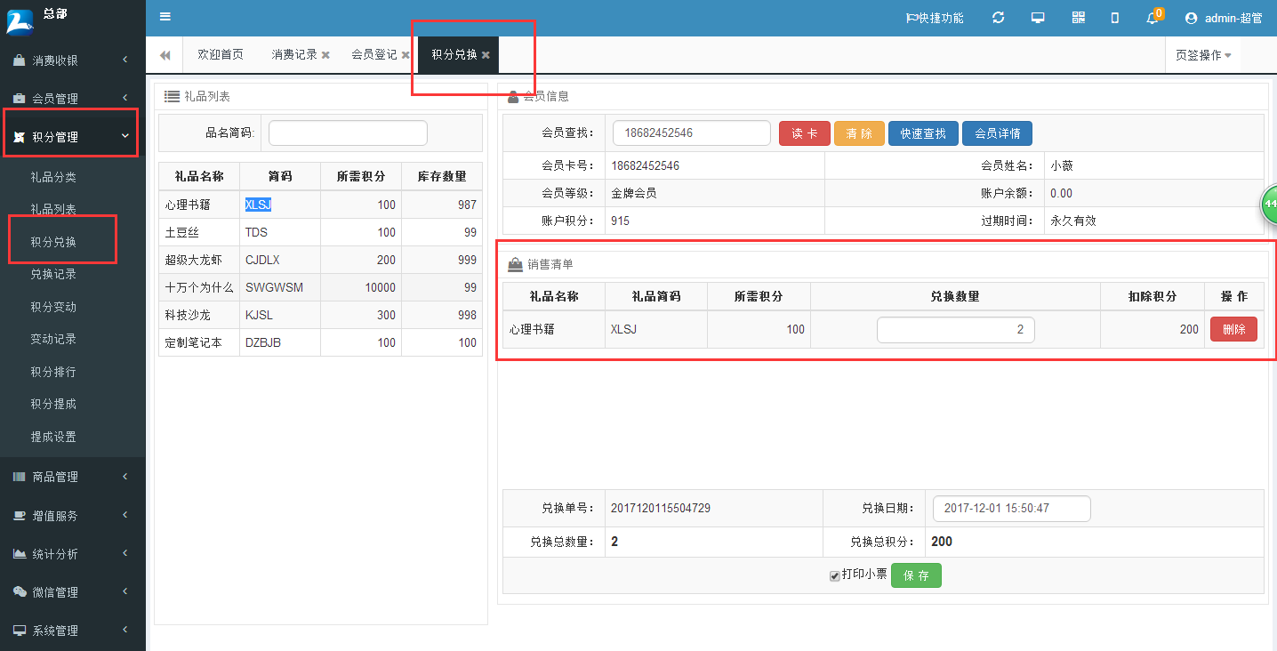Image resolution: width=1277 pixels, height=651 pixels.
Task: Expand the 会员管理 sidebar menu
Action: [x=71, y=99]
